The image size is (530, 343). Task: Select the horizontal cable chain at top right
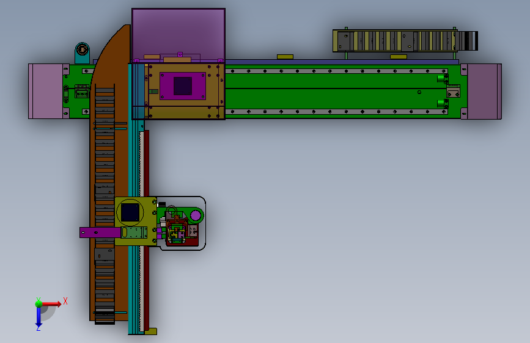point(405,41)
